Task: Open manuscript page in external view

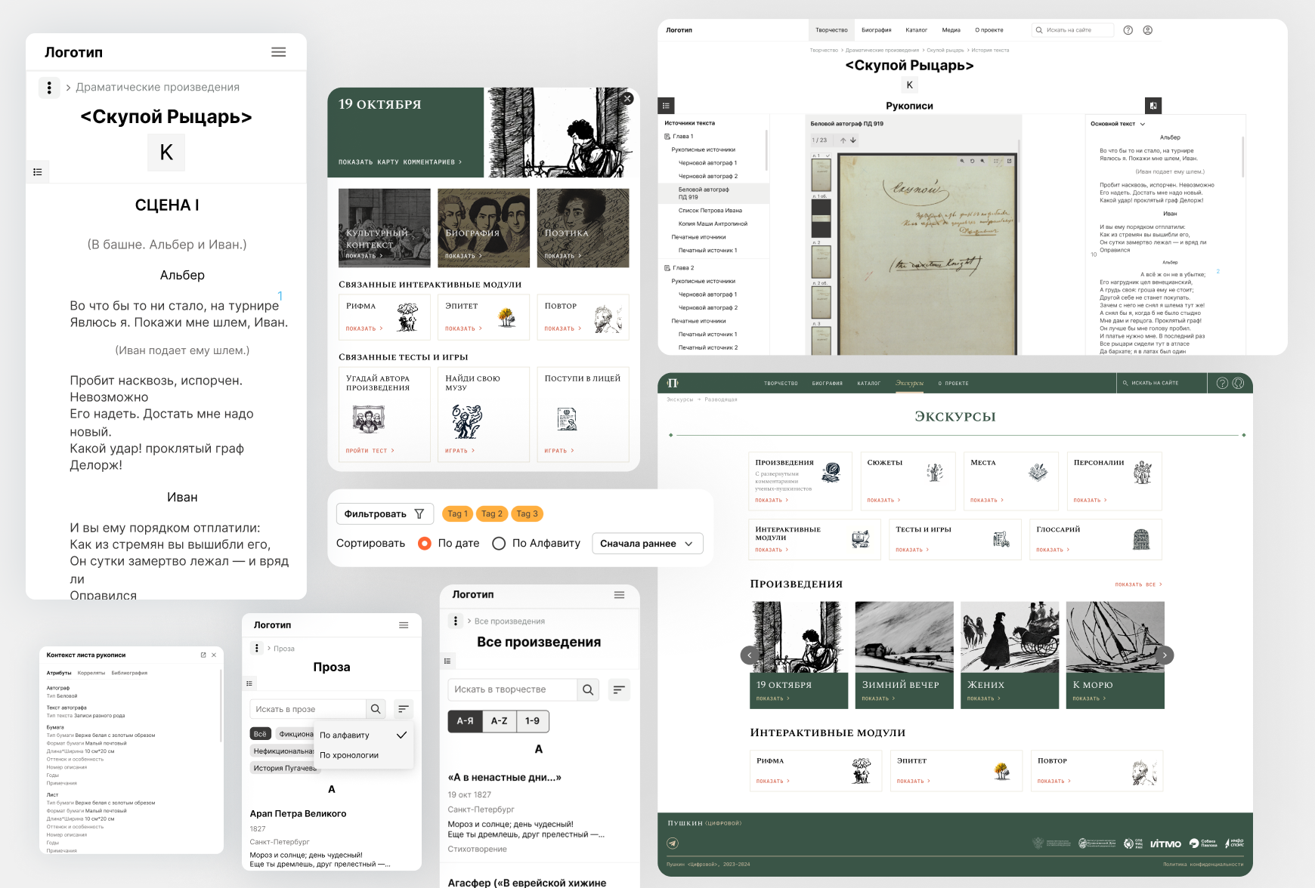Action: [x=1010, y=162]
